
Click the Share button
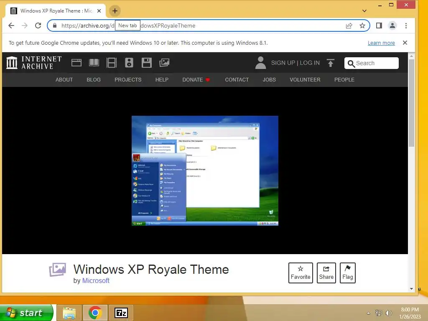[x=326, y=273]
